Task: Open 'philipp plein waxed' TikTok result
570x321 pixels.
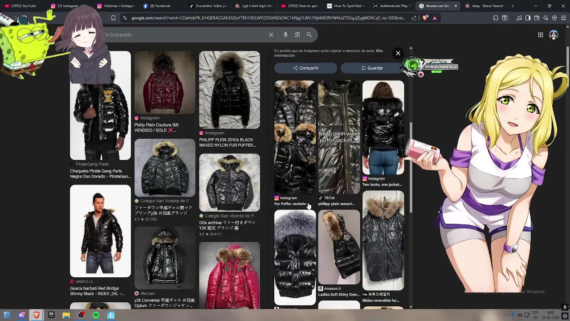Action: [x=336, y=204]
